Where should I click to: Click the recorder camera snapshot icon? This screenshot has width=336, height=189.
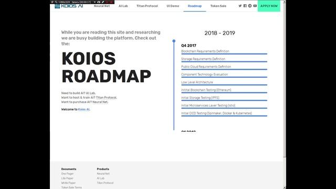[99, 2]
